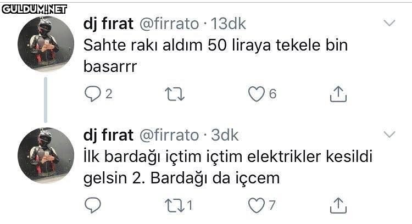Open the first tweet's chevron options menu
The height and width of the screenshot is (224, 412).
389,24
